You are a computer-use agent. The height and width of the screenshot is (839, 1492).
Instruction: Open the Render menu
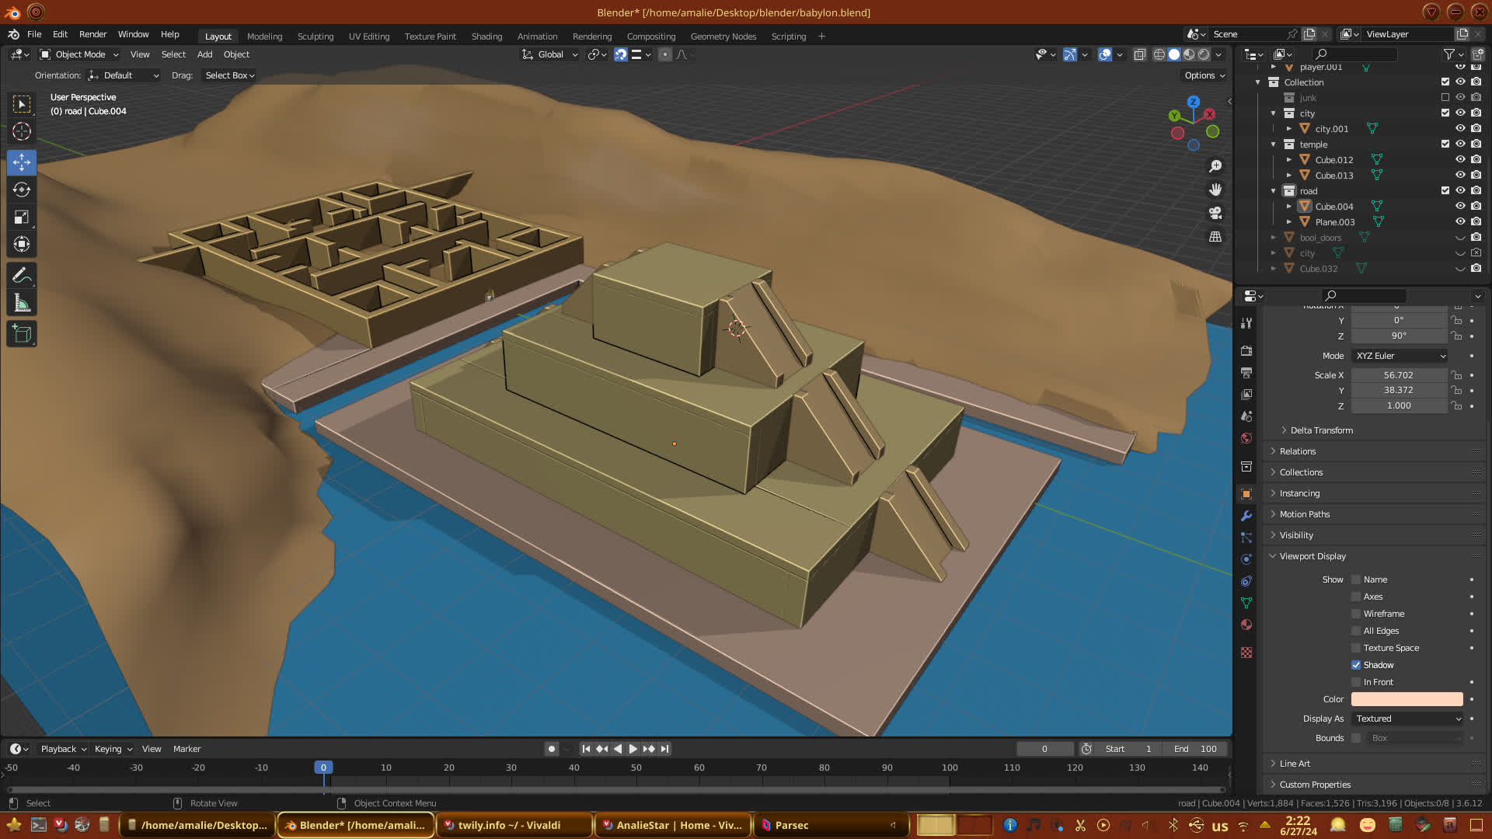(x=92, y=34)
